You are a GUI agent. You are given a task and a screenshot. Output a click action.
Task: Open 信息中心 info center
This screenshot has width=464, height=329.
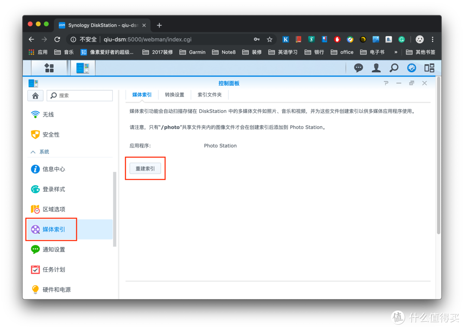click(53, 169)
